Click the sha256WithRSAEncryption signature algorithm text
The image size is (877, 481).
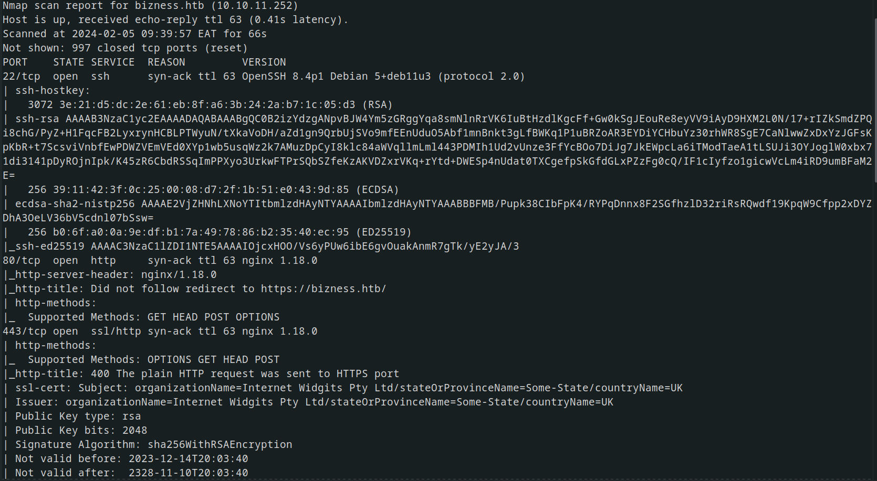[x=220, y=445]
